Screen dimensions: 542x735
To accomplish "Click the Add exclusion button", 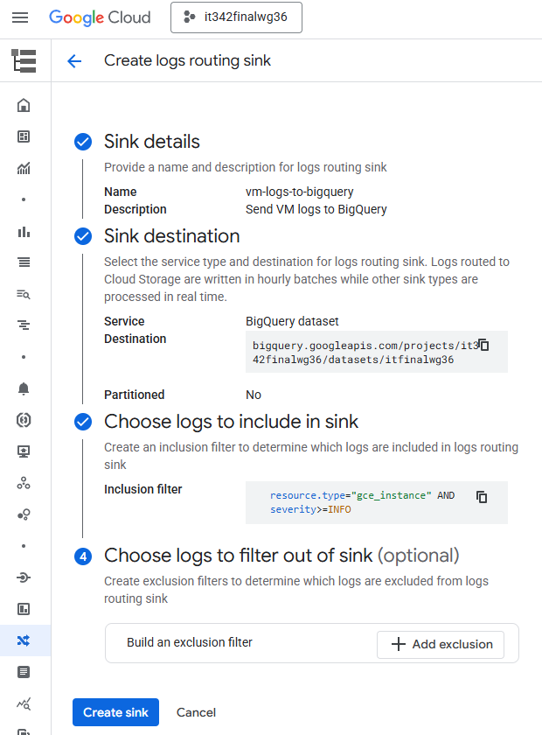I will pyautogui.click(x=441, y=644).
